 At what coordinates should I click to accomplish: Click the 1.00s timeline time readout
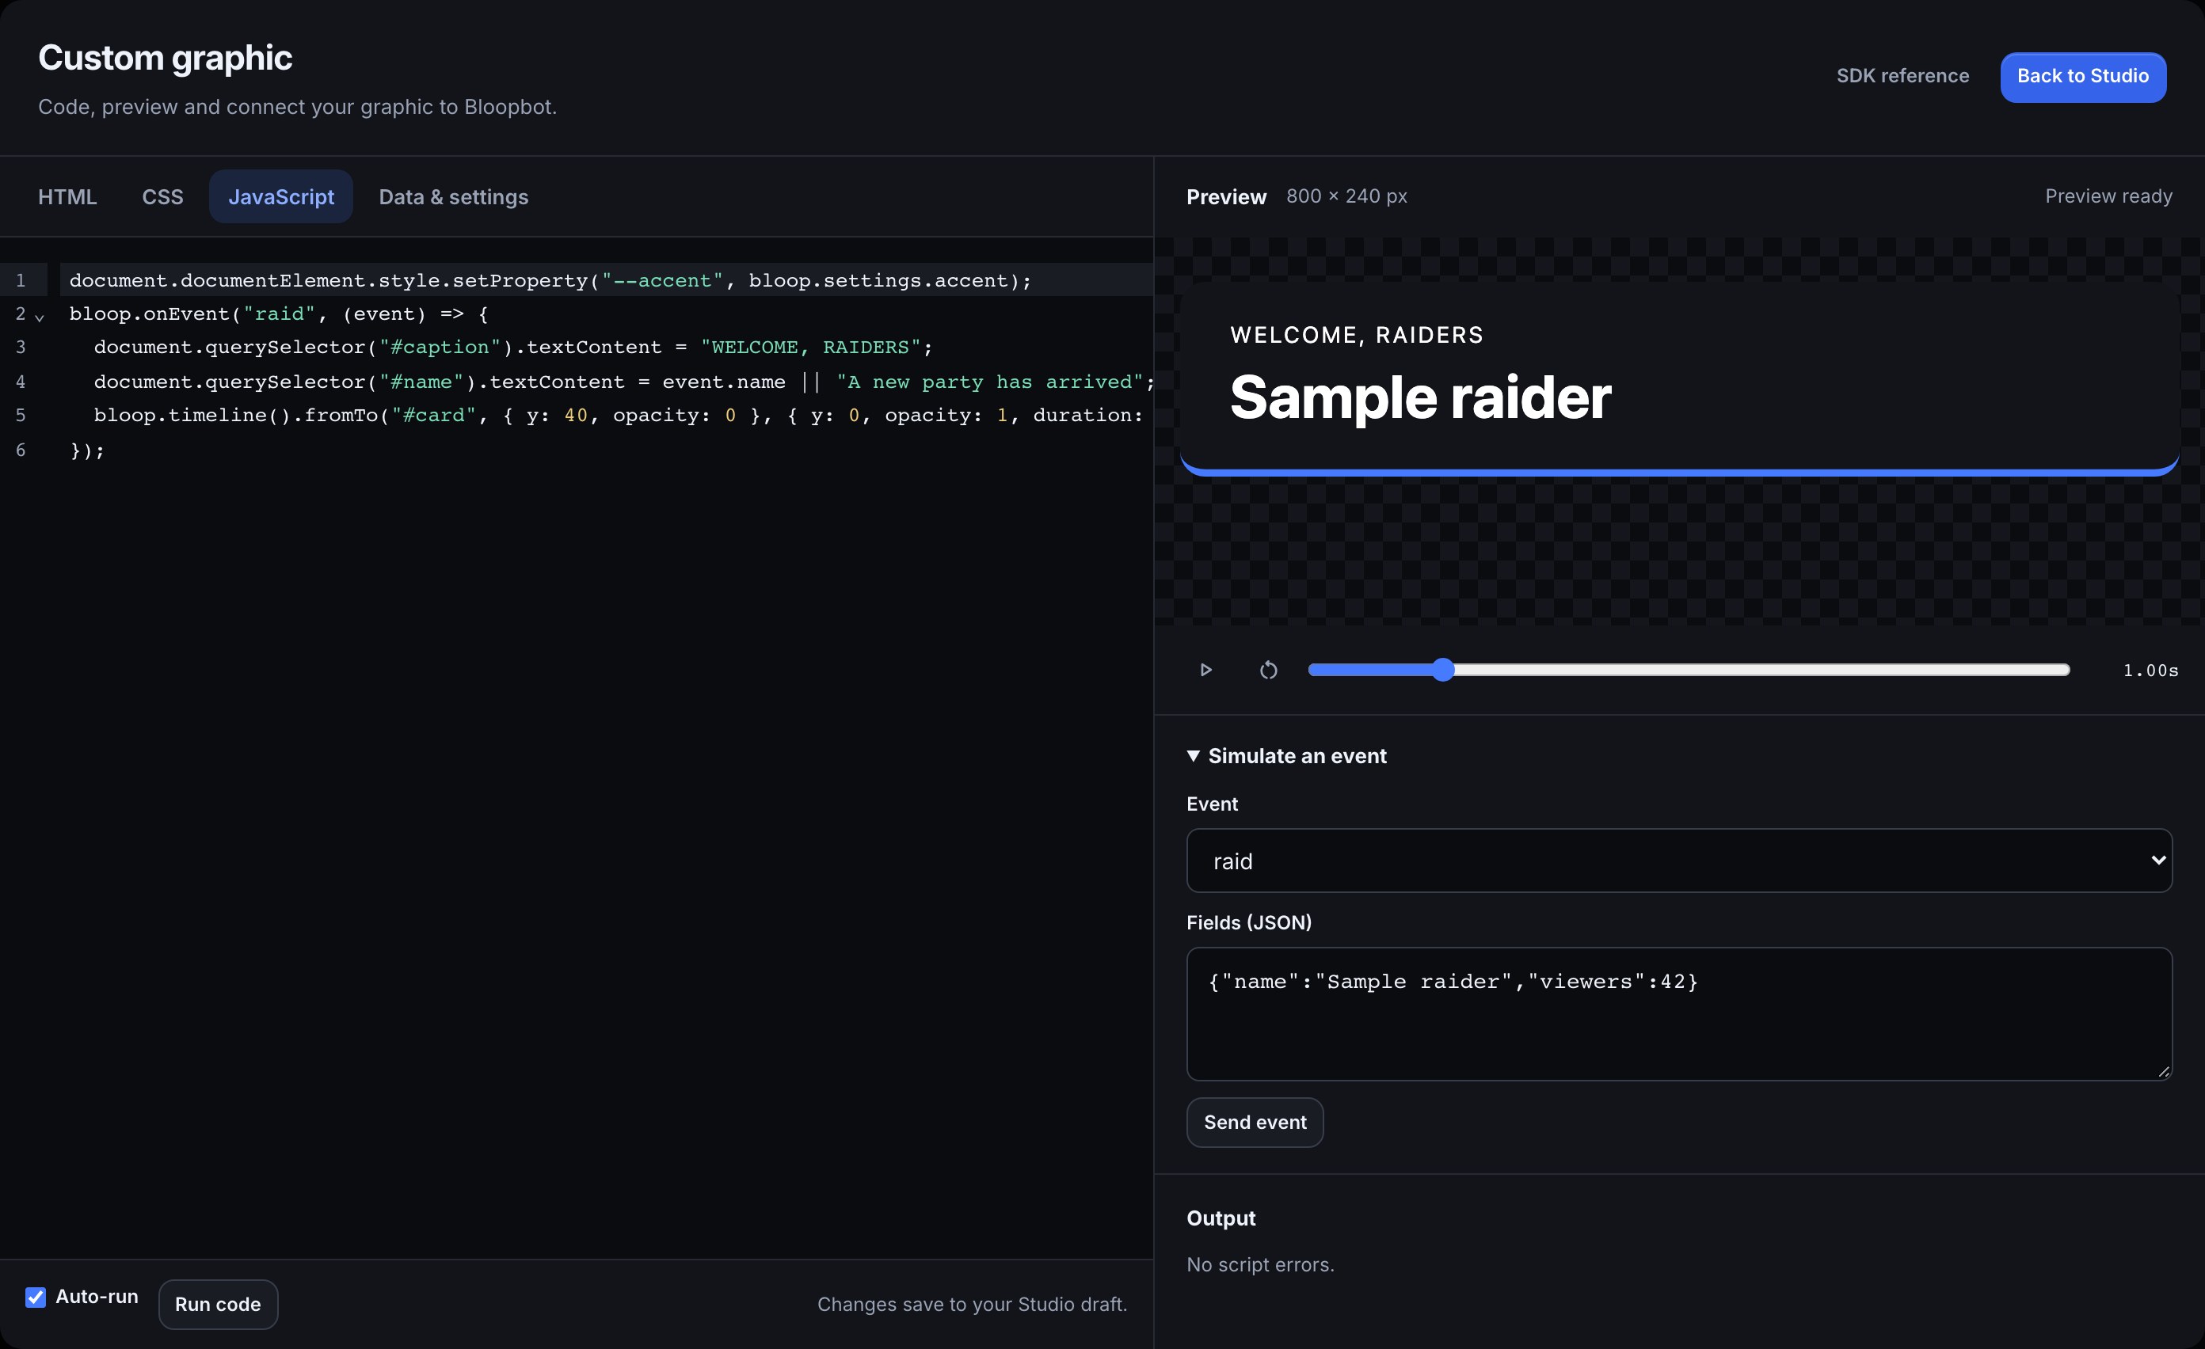click(2150, 671)
